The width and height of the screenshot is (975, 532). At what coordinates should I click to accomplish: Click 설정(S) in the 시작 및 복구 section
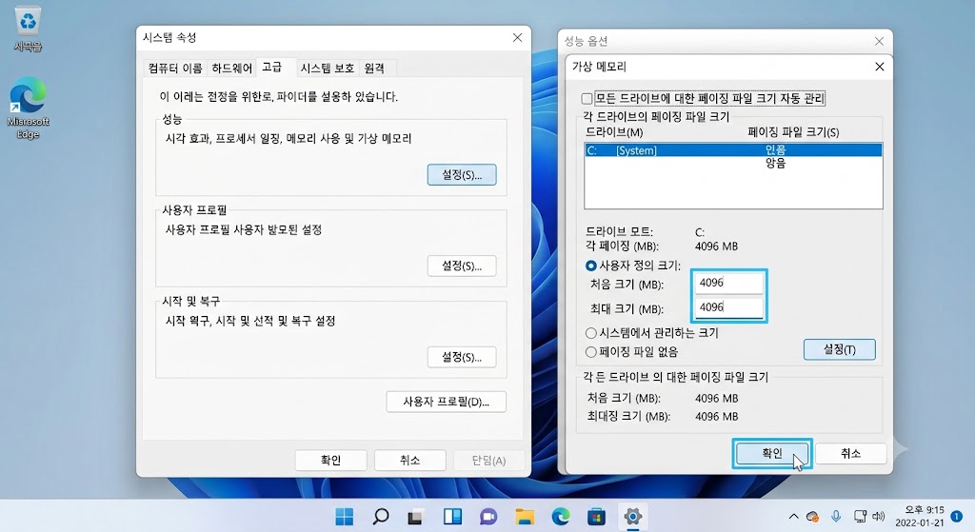pyautogui.click(x=462, y=357)
